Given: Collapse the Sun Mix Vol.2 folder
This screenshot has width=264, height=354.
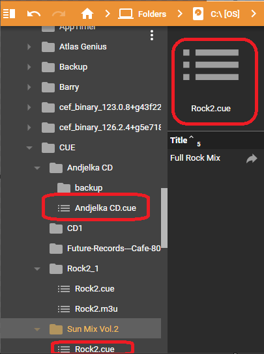Looking at the screenshot, I should point(37,329).
